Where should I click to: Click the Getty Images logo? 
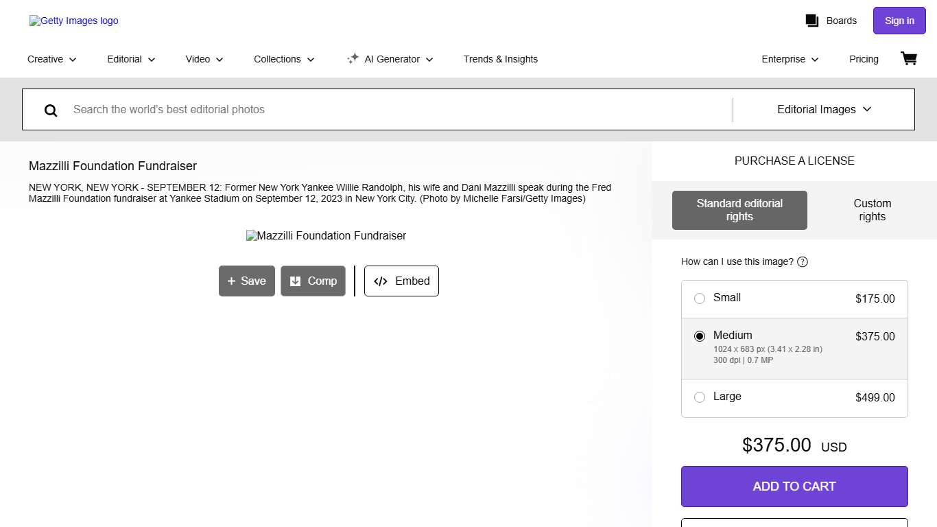pyautogui.click(x=74, y=21)
